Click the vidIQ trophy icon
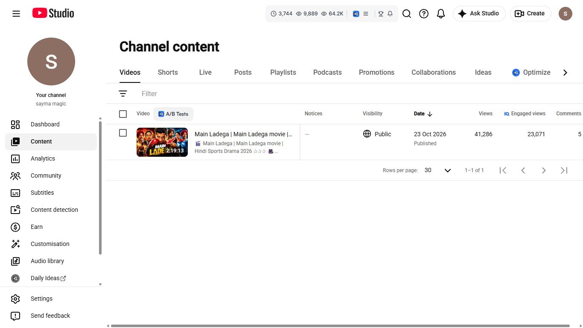The height and width of the screenshot is (328, 583). (x=381, y=14)
